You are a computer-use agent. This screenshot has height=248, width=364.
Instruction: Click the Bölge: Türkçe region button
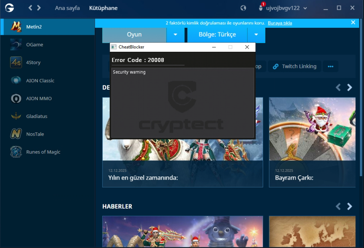click(217, 35)
